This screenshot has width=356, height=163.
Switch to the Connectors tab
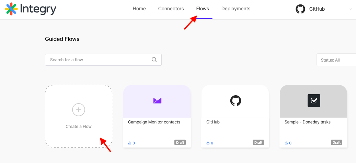point(171,9)
